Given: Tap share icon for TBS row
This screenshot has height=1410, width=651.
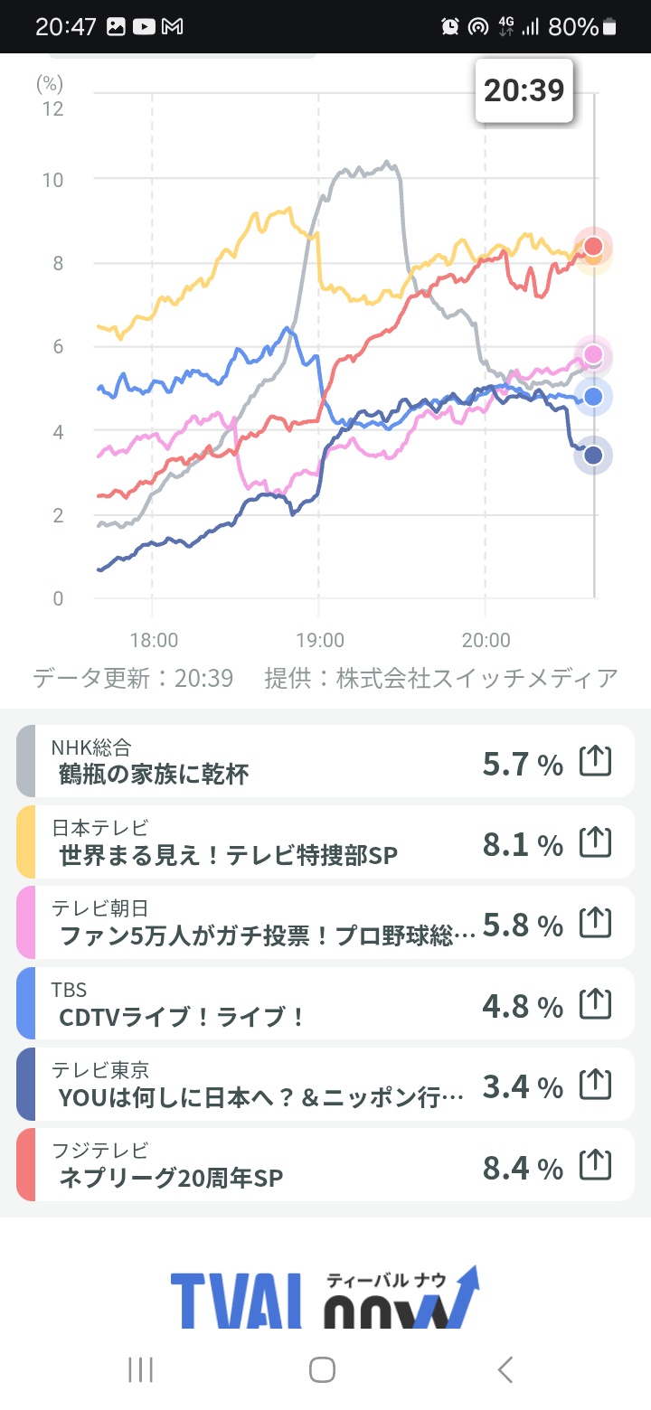Looking at the screenshot, I should point(595,1003).
